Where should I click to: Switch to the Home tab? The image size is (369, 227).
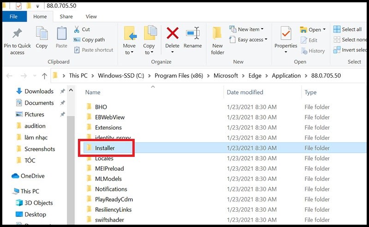(x=40, y=17)
